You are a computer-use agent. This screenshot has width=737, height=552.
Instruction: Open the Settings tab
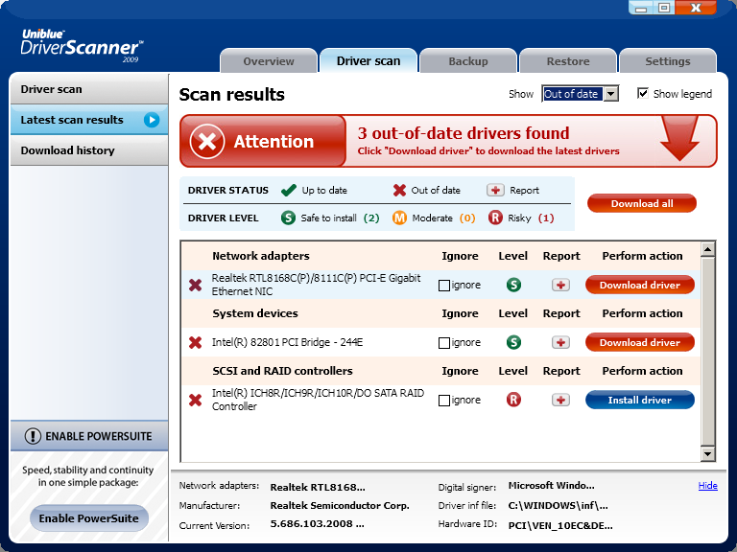tap(667, 61)
